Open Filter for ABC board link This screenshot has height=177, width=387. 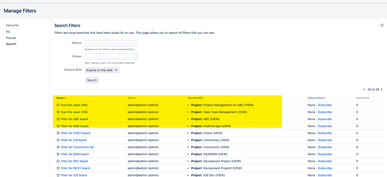point(74,119)
